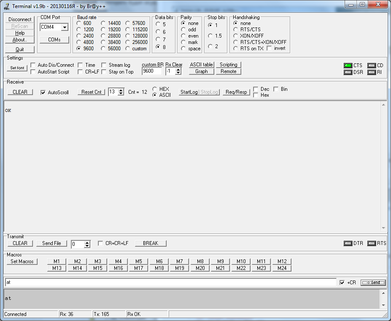Click the CTS status indicator

pyautogui.click(x=348, y=65)
